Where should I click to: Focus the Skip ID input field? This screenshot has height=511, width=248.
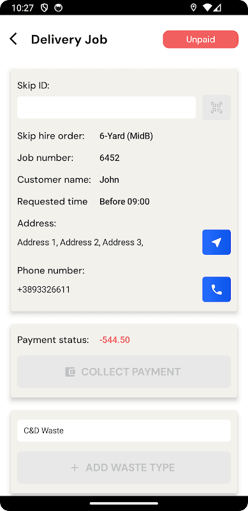click(106, 107)
